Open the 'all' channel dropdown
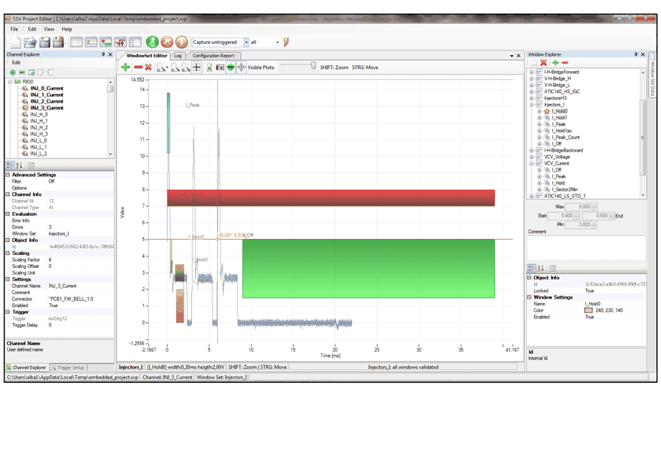Viewport: 661px width, 457px height. [278, 42]
